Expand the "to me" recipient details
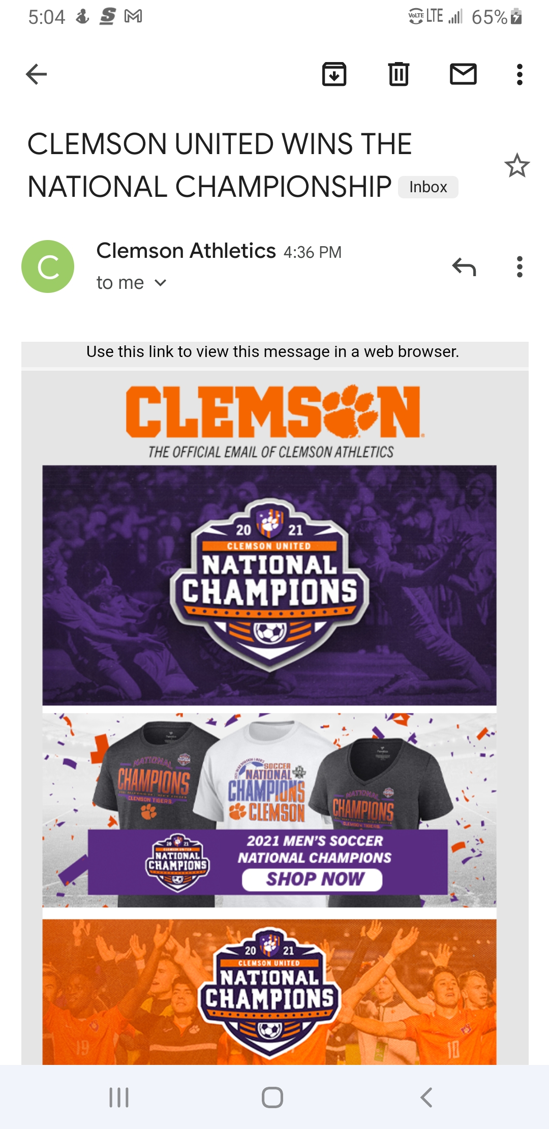 131,283
